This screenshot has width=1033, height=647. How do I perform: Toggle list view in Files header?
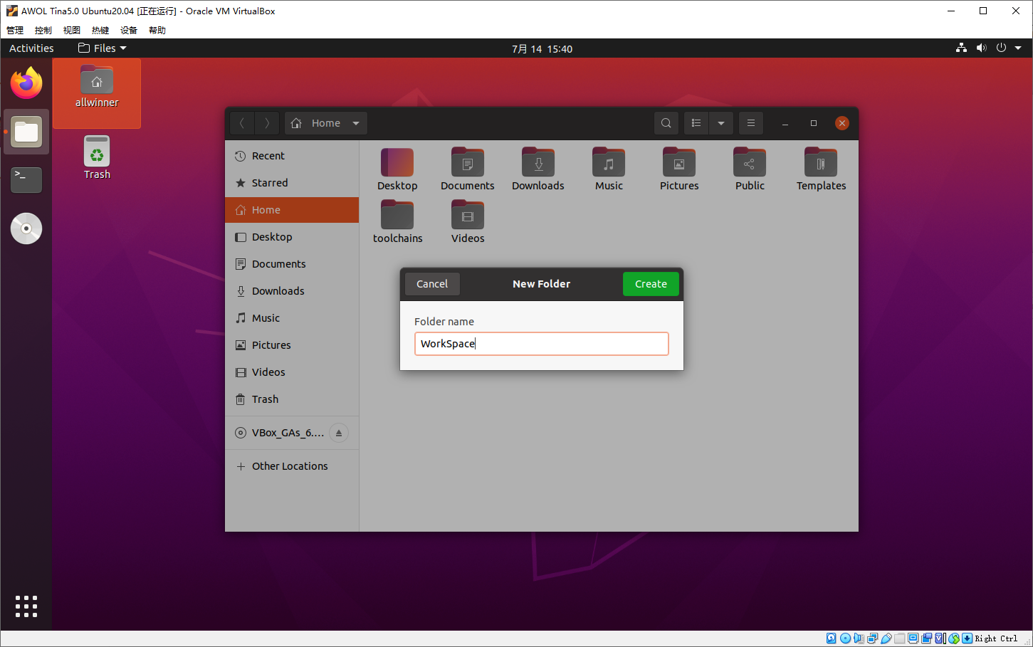pos(696,123)
